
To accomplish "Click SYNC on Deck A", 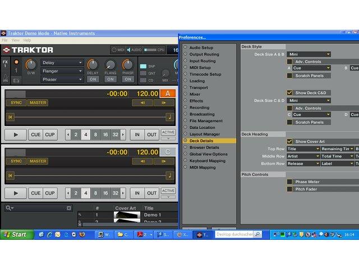I will [x=16, y=103].
